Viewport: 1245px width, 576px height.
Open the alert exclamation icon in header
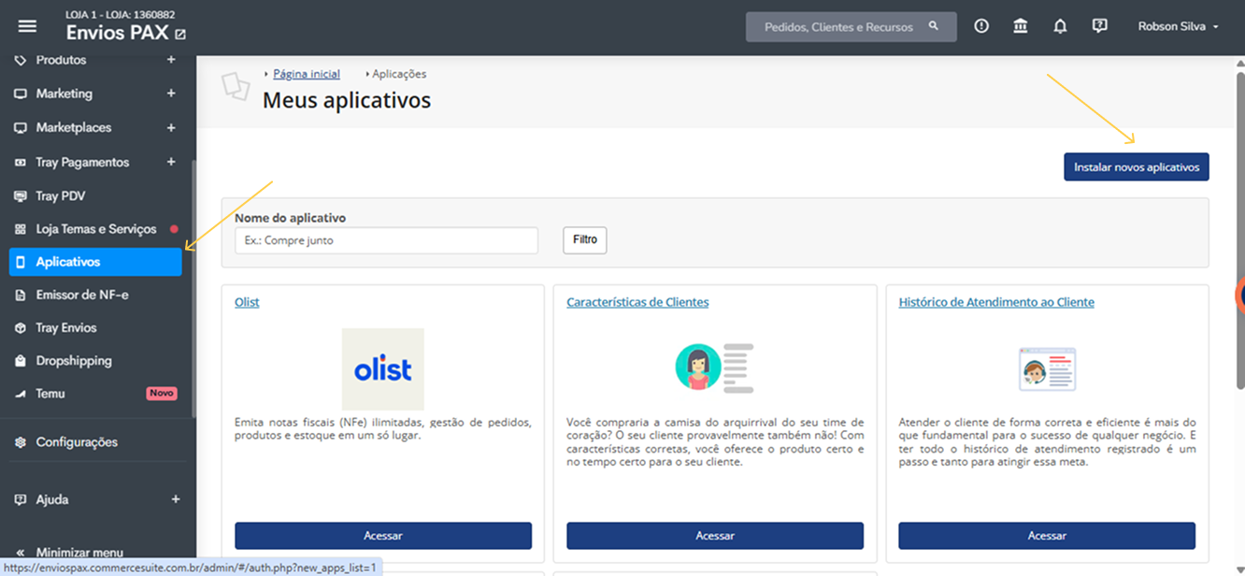(981, 26)
